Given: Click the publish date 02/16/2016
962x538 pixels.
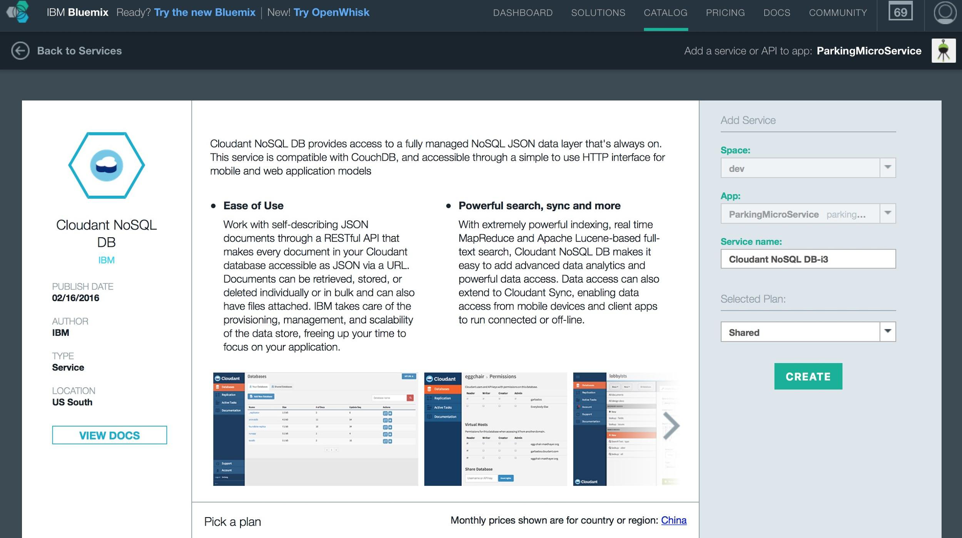Looking at the screenshot, I should click(x=75, y=298).
